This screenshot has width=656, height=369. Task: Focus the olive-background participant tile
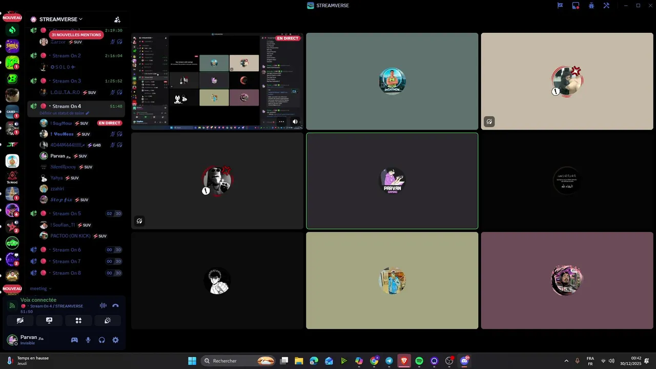pos(392,280)
